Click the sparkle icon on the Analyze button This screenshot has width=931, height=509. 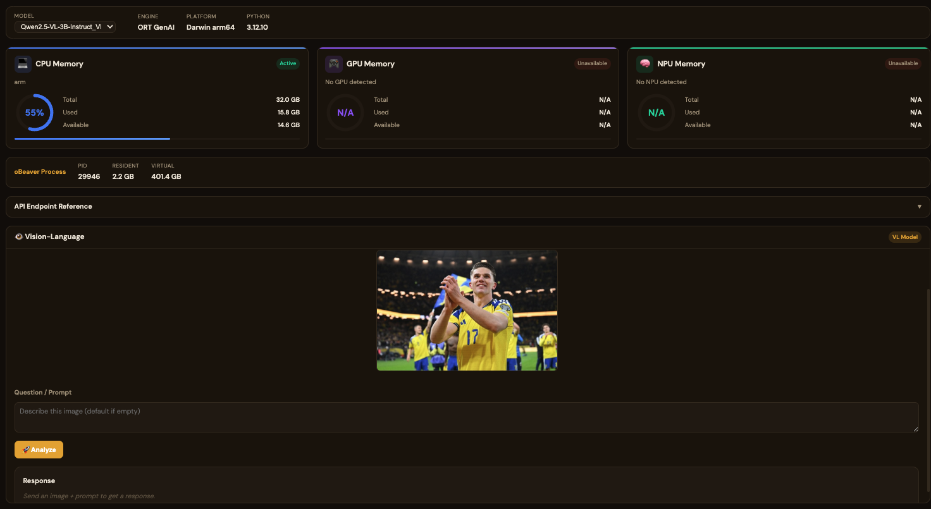coord(25,450)
